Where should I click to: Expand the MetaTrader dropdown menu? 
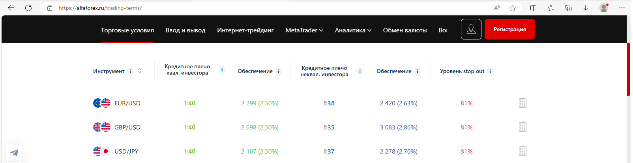304,30
